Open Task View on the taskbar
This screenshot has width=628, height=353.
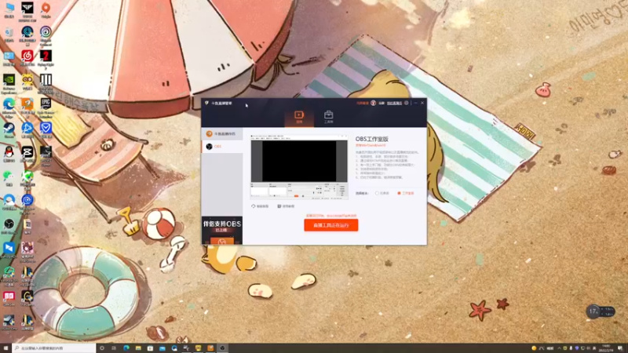[114, 348]
